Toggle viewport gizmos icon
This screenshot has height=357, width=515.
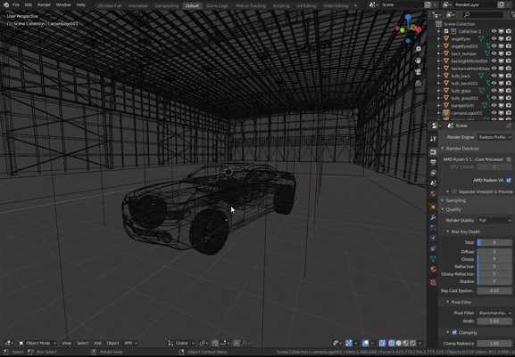click(x=349, y=343)
